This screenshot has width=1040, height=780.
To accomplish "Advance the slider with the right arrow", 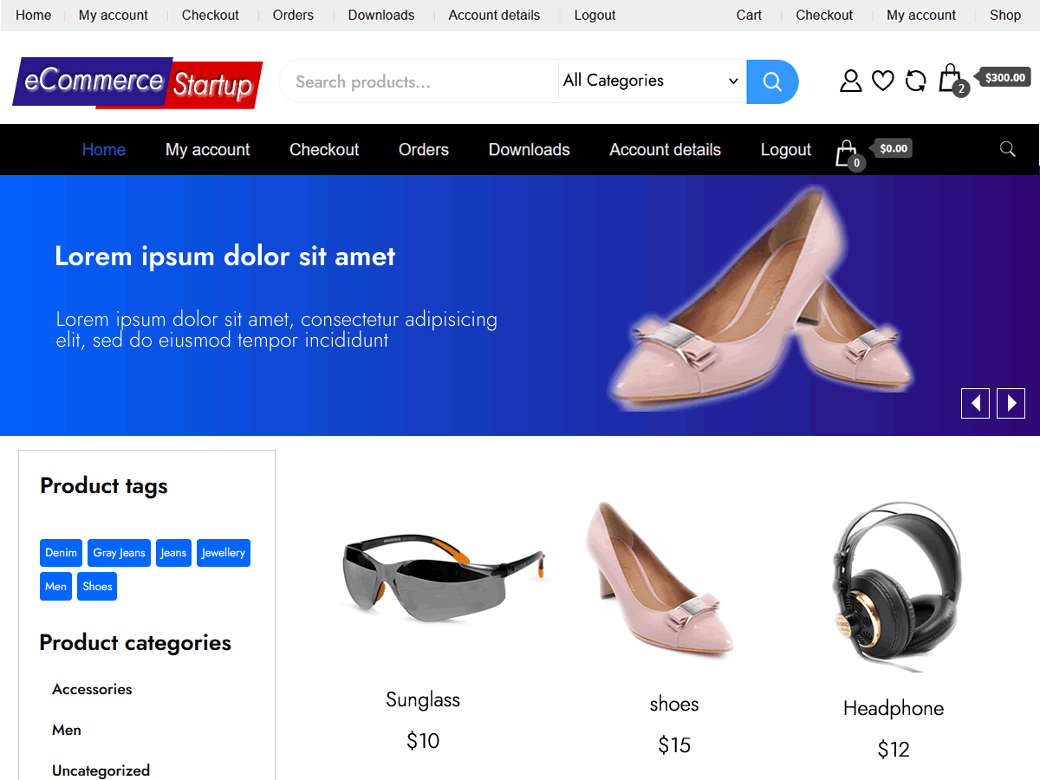I will [1011, 403].
